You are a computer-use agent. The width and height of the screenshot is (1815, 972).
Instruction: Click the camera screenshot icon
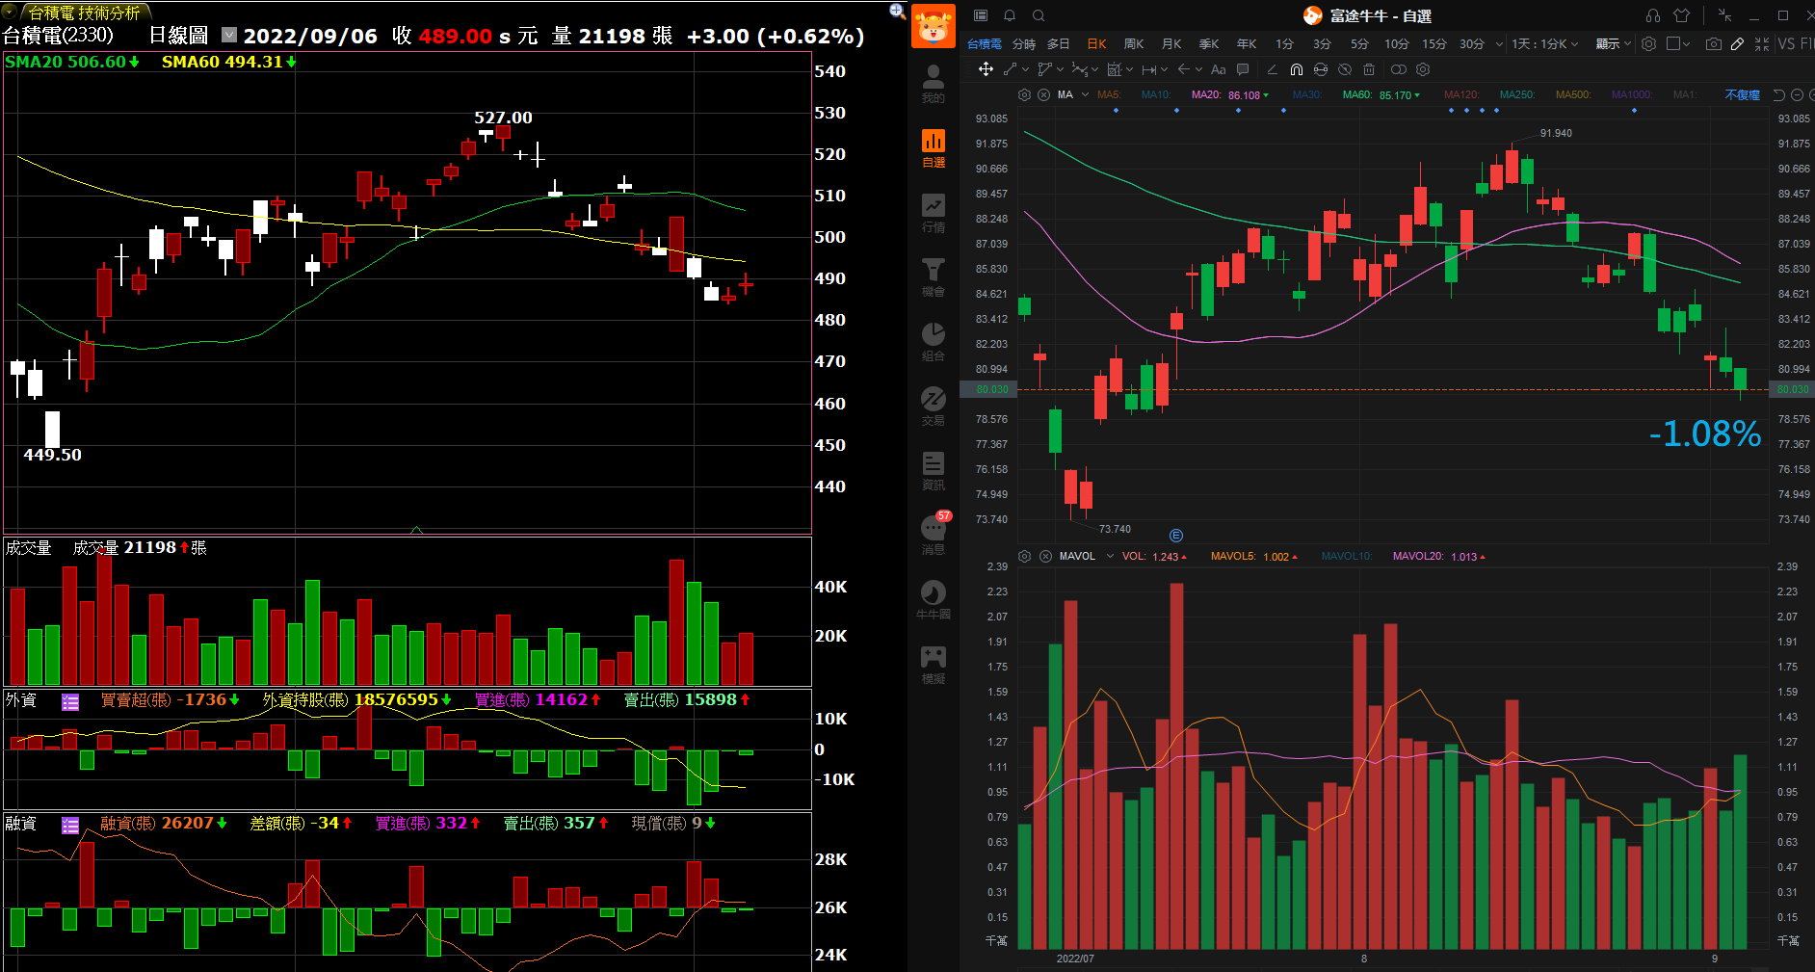click(1713, 43)
